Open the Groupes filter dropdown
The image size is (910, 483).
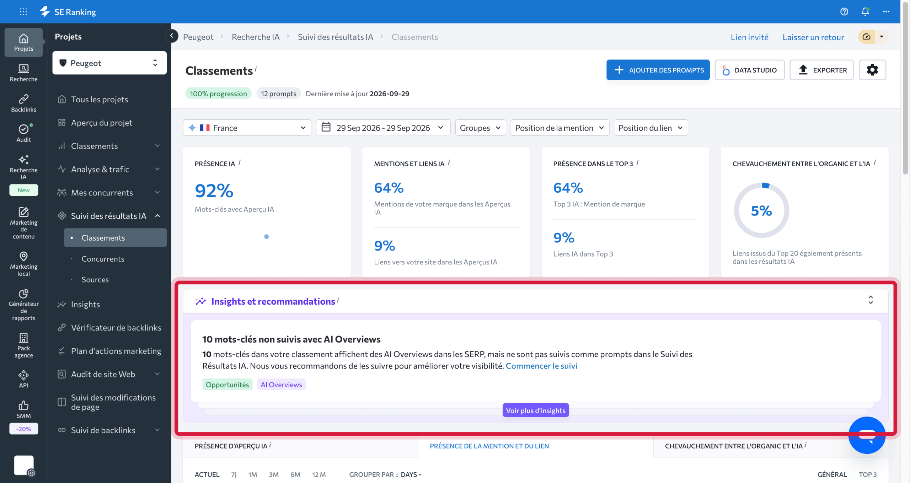pos(481,128)
